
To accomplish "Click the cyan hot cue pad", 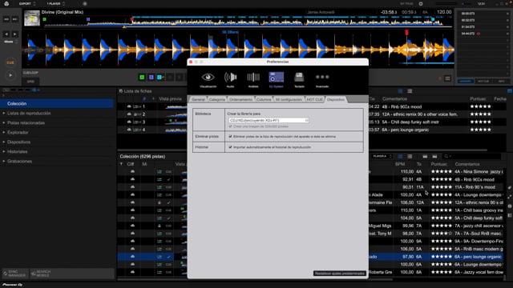I will 160,78.
